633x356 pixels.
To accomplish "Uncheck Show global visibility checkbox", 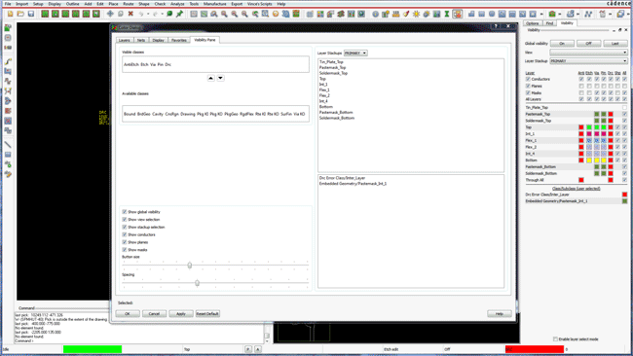I will (x=125, y=212).
